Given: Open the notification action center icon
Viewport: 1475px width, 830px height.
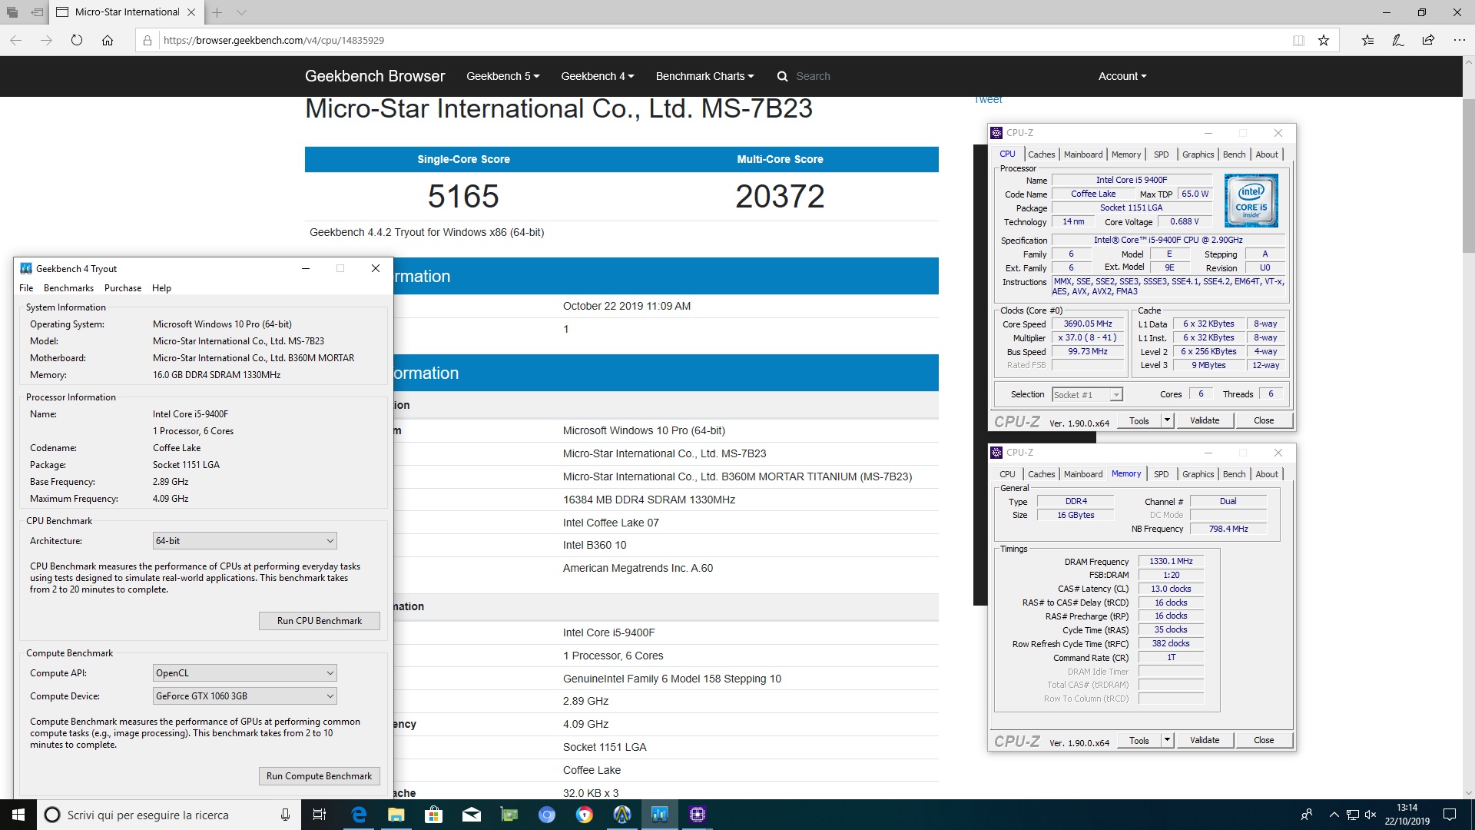Looking at the screenshot, I should pos(1450,815).
